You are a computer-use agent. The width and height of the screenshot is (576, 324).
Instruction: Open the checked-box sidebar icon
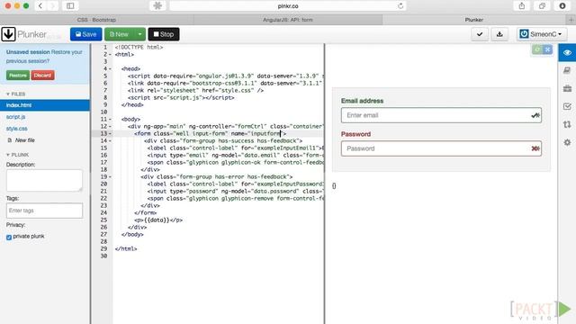(567, 106)
